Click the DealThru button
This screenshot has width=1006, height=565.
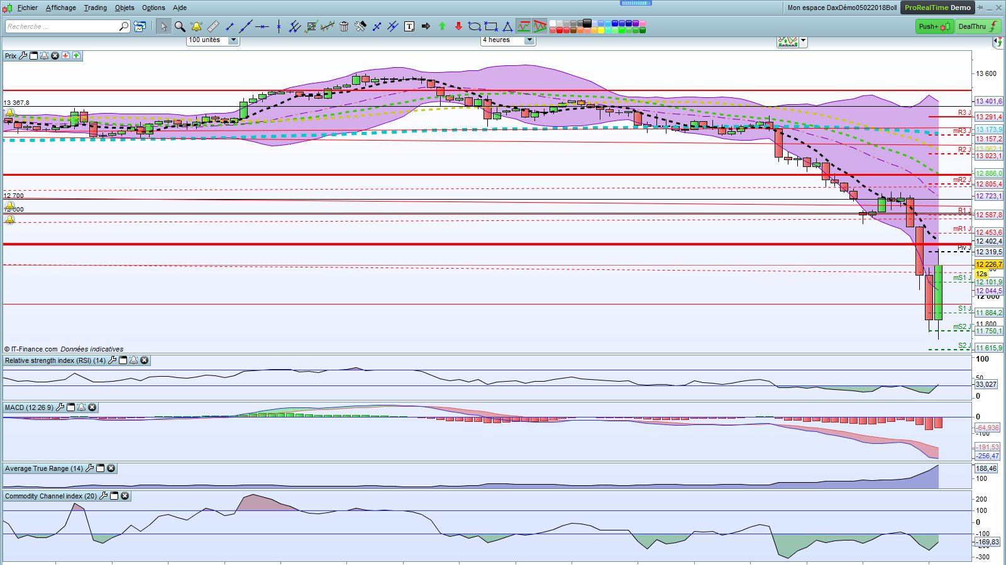pos(978,26)
